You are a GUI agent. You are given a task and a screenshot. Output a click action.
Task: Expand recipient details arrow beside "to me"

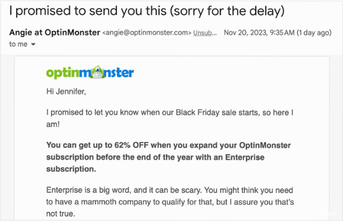[33, 44]
